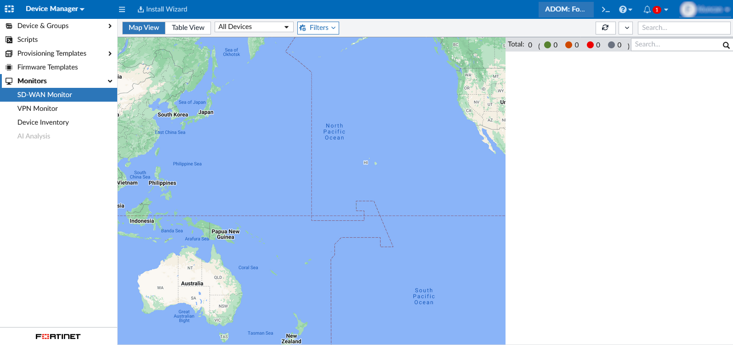This screenshot has height=345, width=733.
Task: Click the Australia map label
Action: coord(192,283)
